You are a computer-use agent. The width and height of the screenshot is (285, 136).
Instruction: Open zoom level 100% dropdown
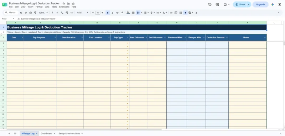[43, 13]
